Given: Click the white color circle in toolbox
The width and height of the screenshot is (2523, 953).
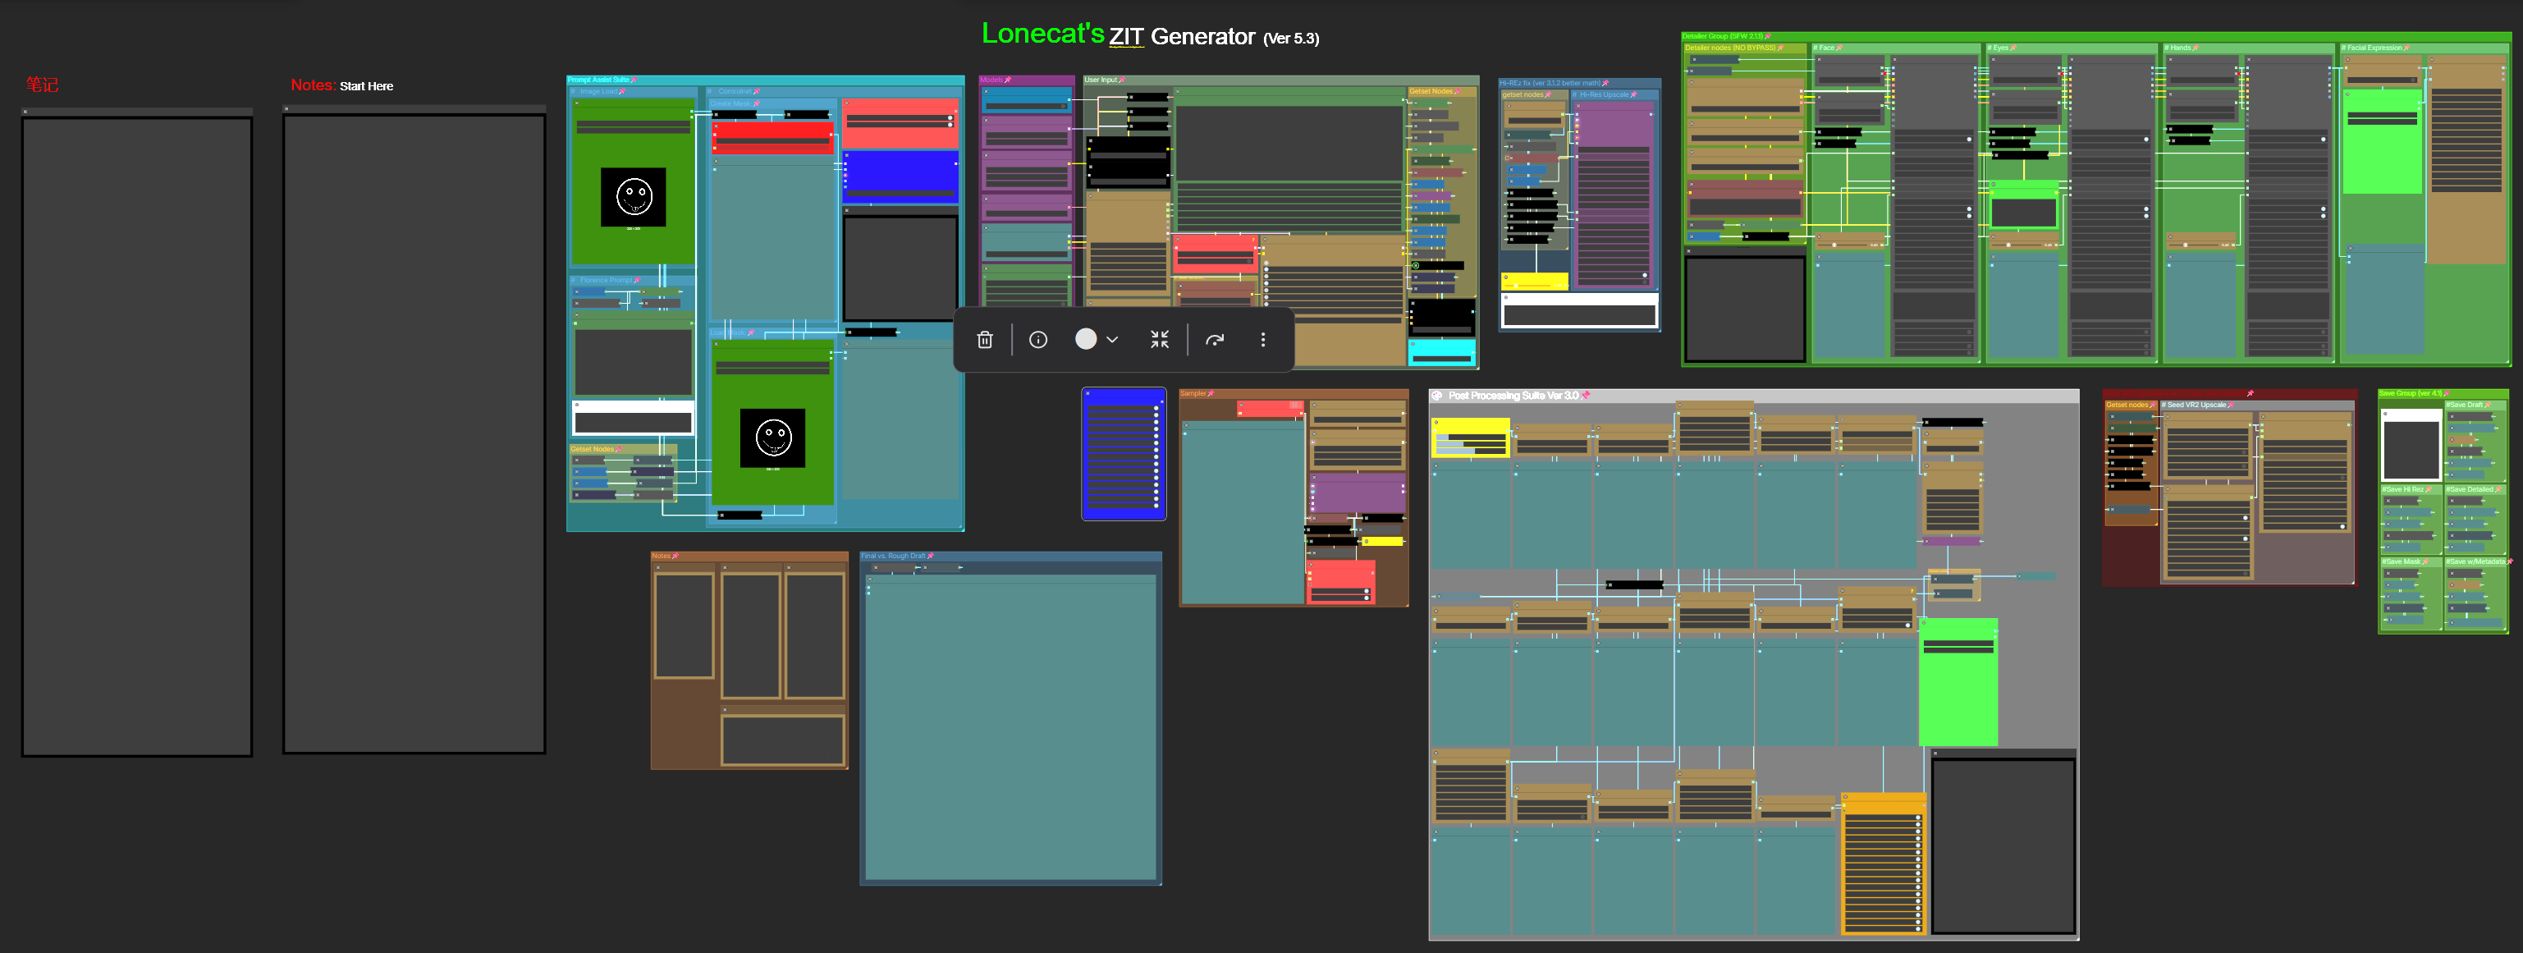Looking at the screenshot, I should click(1085, 339).
